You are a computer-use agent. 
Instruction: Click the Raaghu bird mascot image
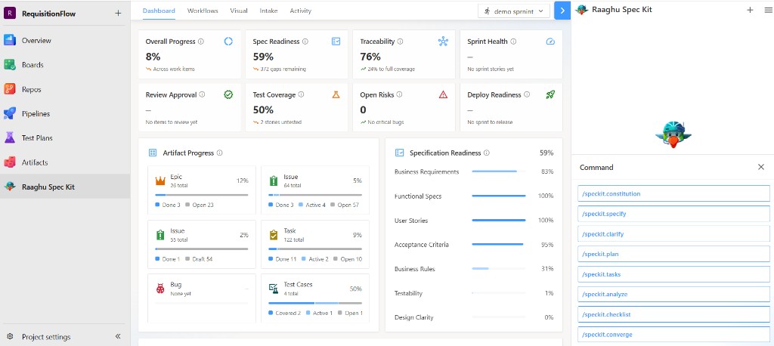pos(673,133)
